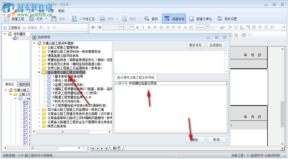Create a sub-unit with 新建子单位 icon

pos(200,18)
